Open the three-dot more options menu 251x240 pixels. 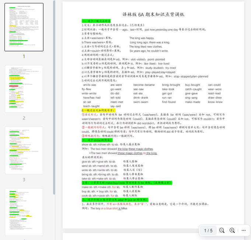click(x=243, y=230)
